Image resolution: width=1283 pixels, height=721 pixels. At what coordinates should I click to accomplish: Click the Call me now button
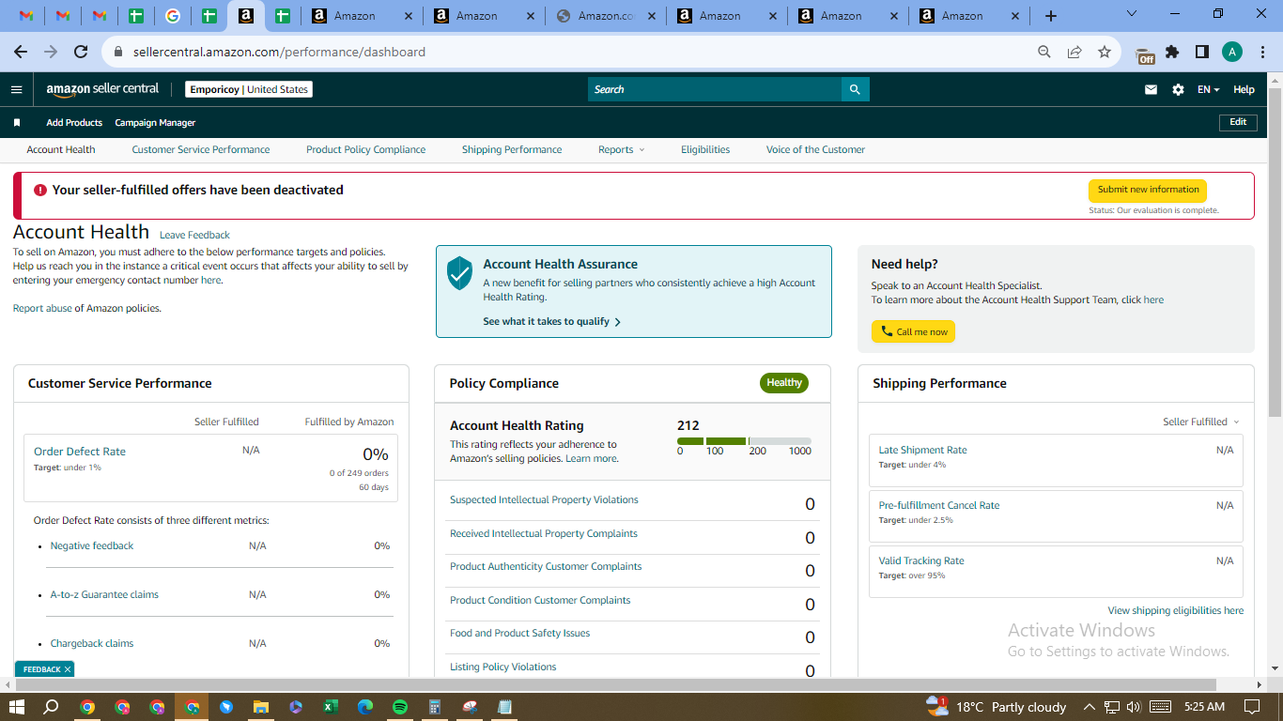913,331
